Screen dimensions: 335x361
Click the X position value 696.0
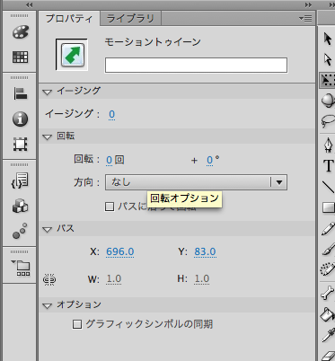click(x=120, y=251)
